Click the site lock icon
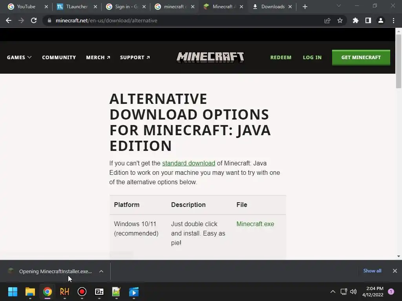 49,20
